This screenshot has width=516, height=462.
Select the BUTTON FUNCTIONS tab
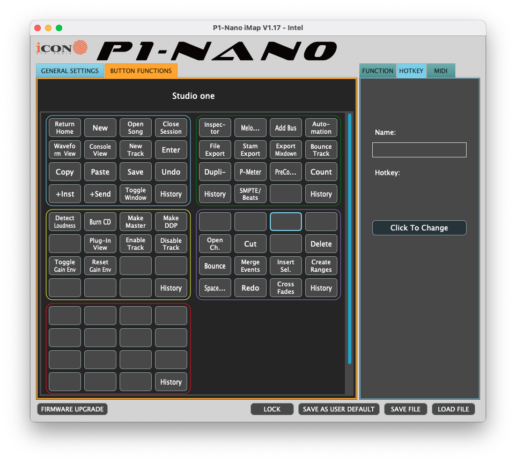(141, 71)
